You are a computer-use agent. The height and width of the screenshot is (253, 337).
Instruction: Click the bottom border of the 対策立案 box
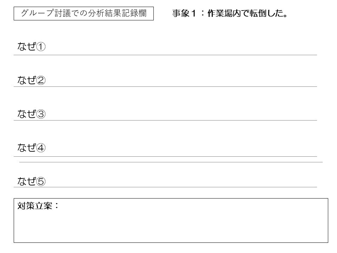(x=171, y=242)
